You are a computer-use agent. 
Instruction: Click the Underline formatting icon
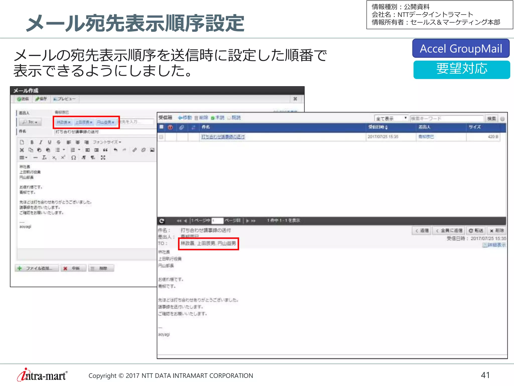49,142
